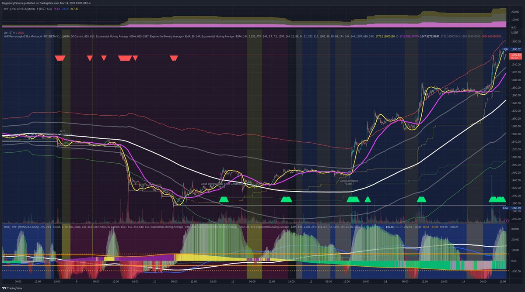The height and width of the screenshot is (292, 525).
Task: Click the Long Conditions +9.0887 annotation
Action: pos(349,182)
